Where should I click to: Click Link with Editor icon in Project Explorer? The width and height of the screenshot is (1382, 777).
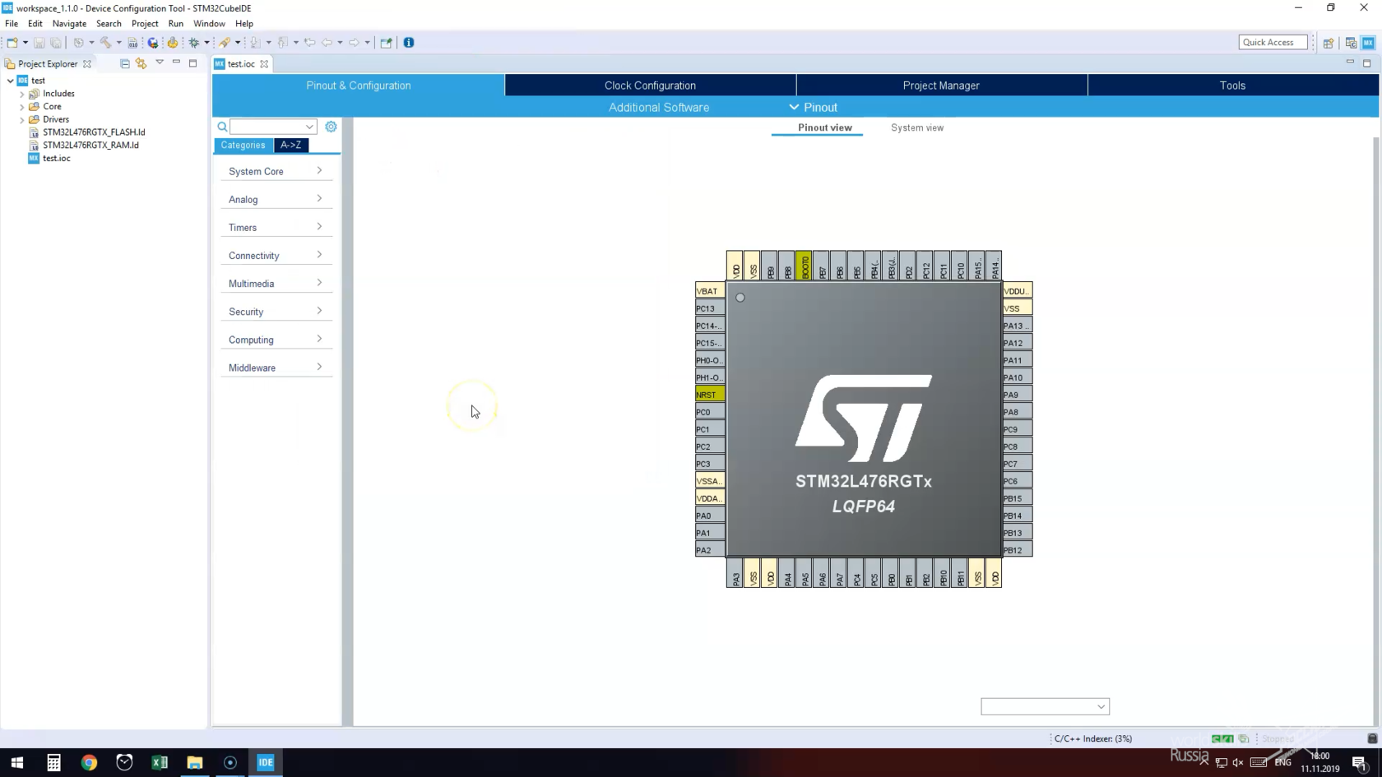pyautogui.click(x=141, y=63)
